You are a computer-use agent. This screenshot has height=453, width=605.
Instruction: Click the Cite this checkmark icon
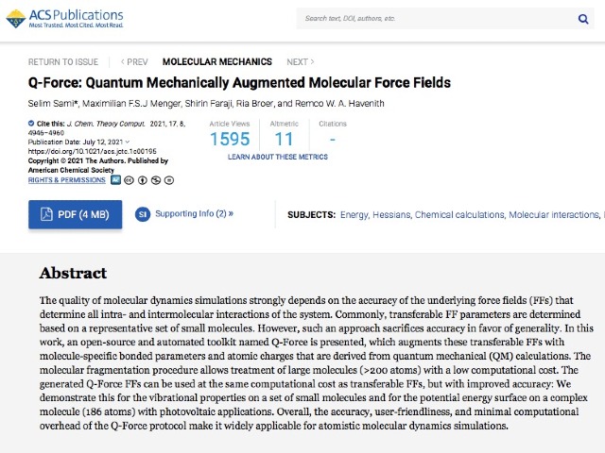click(x=31, y=124)
